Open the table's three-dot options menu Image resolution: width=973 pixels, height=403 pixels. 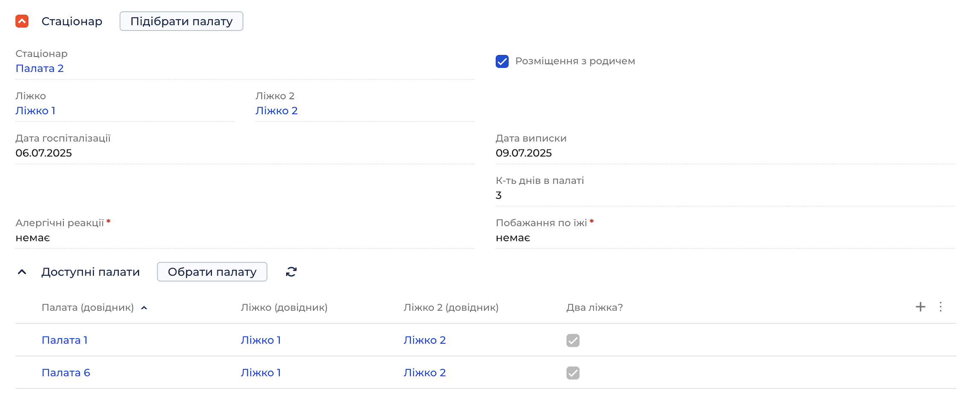pos(941,307)
